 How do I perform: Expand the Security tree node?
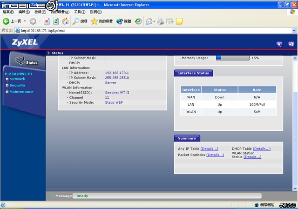coord(7,85)
